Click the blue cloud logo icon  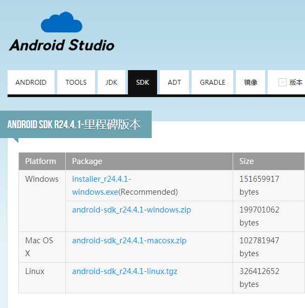coord(62,22)
